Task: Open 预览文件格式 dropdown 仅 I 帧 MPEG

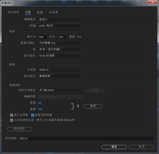Action: coord(61,90)
